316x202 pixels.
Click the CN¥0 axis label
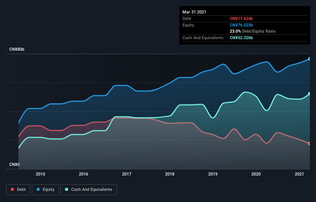15,164
